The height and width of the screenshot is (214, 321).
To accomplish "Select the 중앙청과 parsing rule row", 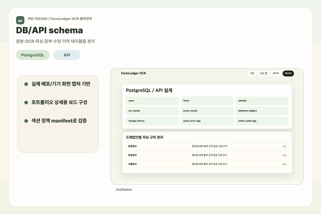I will [207, 155].
